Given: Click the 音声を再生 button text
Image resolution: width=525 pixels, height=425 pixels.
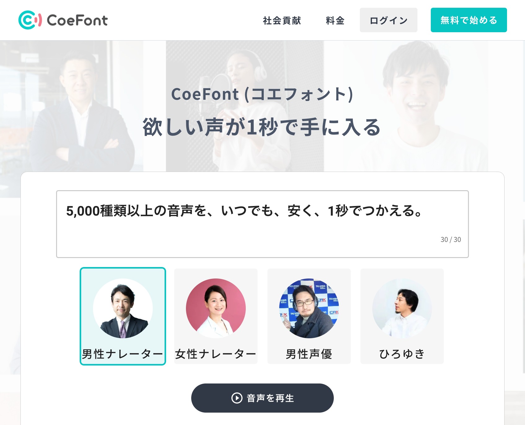Looking at the screenshot, I should (x=270, y=398).
